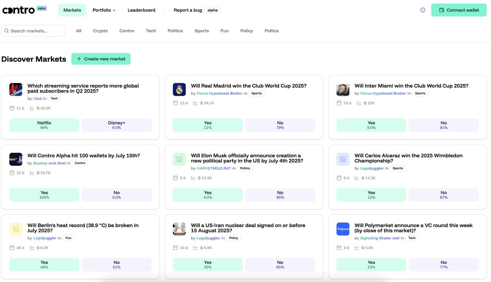The width and height of the screenshot is (491, 282).
Task: Filter markets by Politics category
Action: [175, 31]
